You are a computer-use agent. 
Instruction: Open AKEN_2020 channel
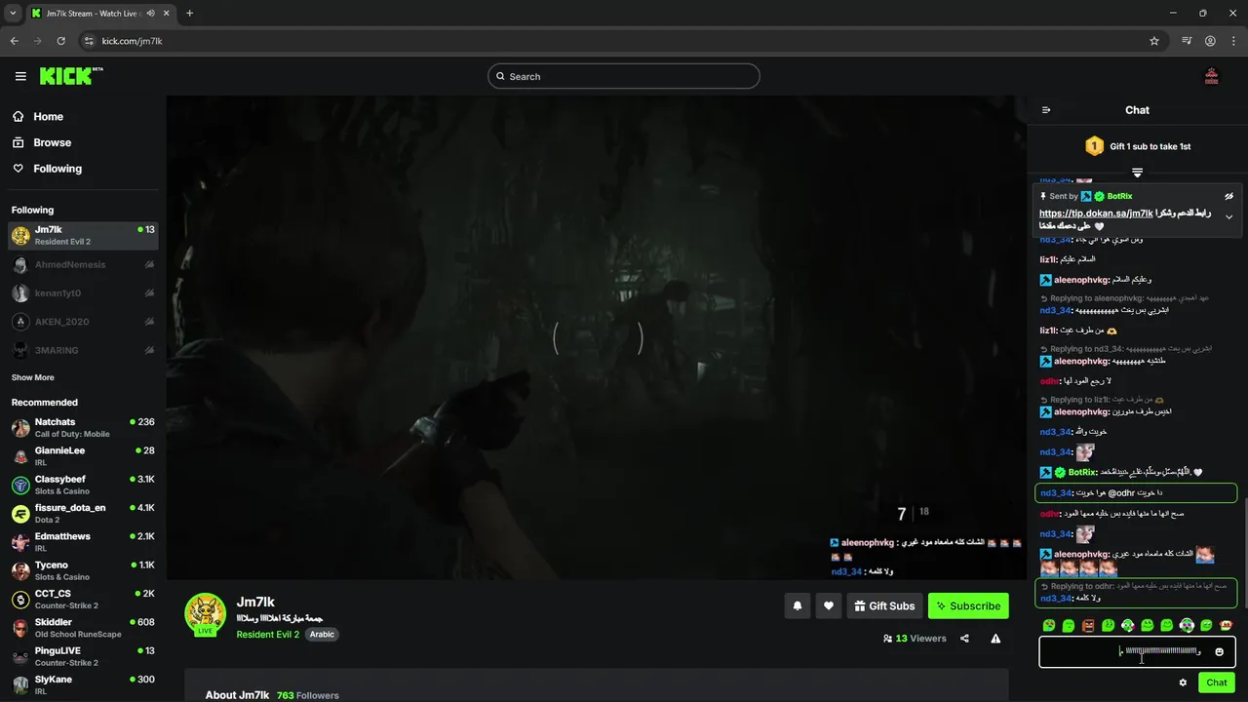(83, 321)
